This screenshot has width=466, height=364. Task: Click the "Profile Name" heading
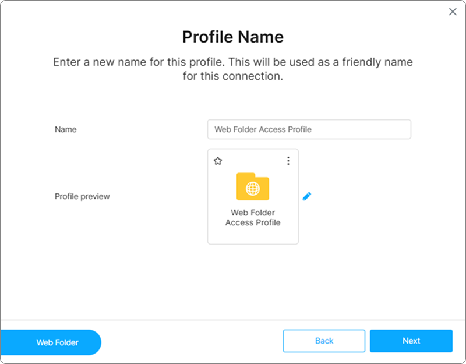233,37
